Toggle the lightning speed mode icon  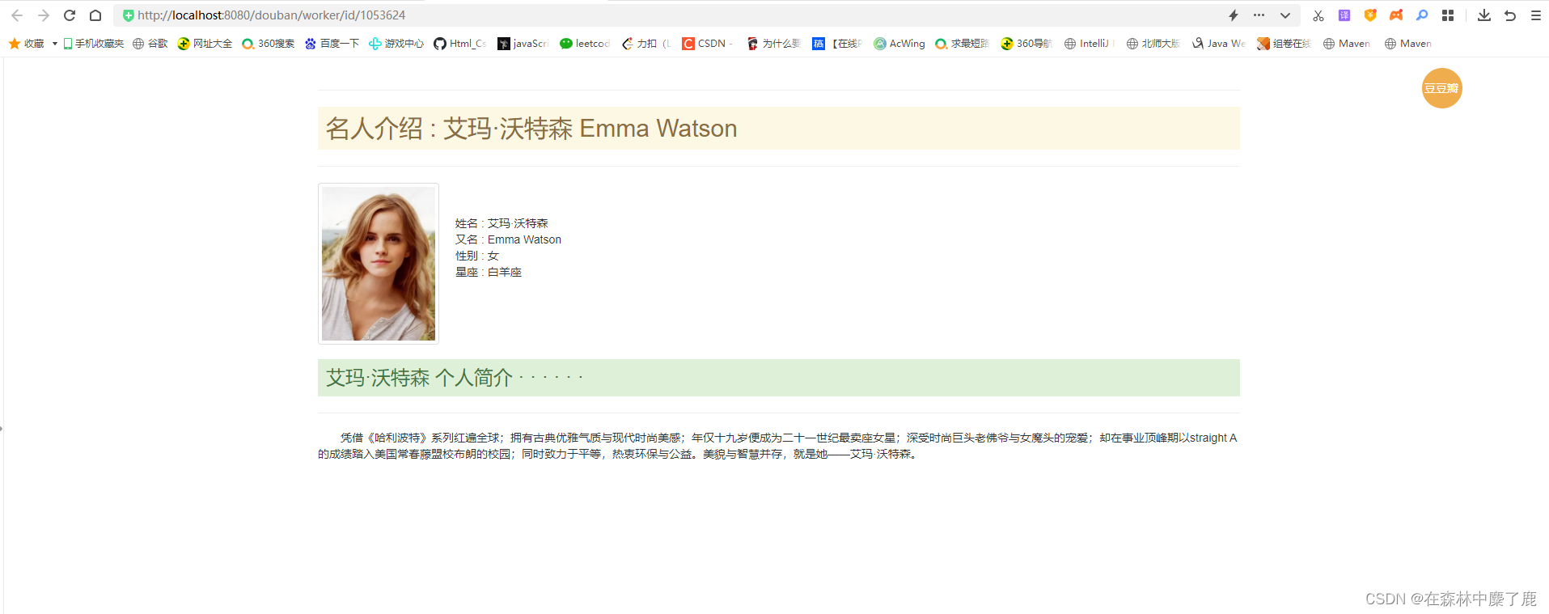coord(1234,15)
